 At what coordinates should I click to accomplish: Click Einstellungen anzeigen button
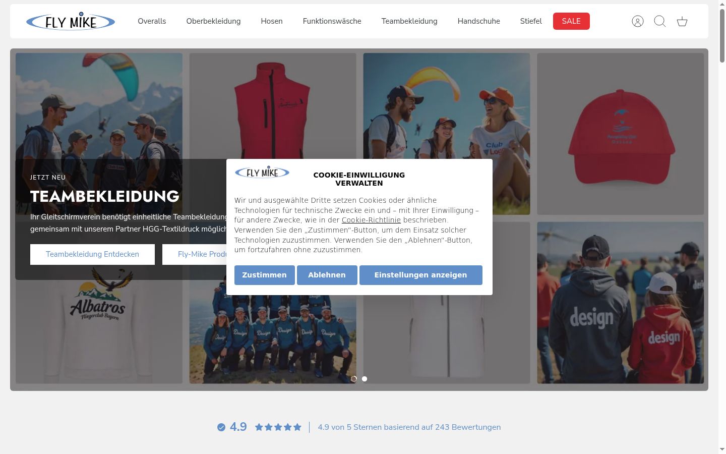pos(421,275)
